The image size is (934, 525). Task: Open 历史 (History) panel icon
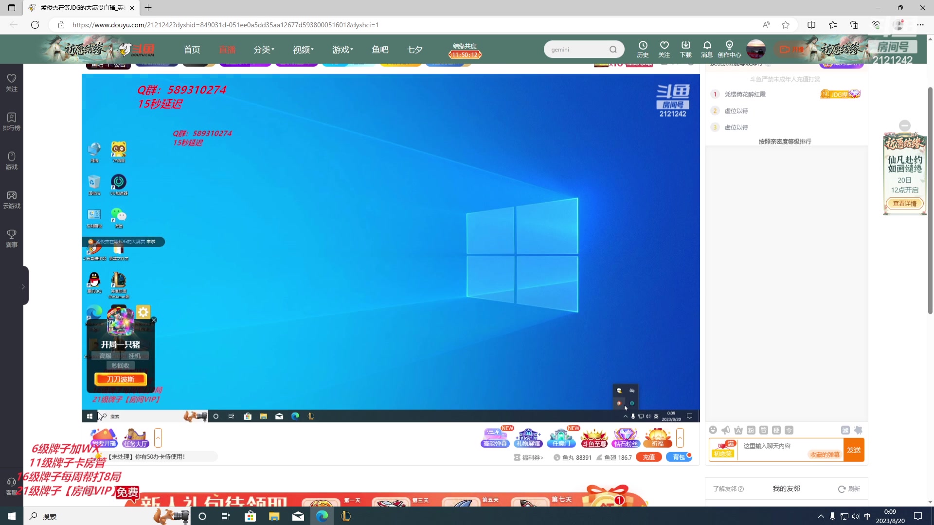(643, 49)
